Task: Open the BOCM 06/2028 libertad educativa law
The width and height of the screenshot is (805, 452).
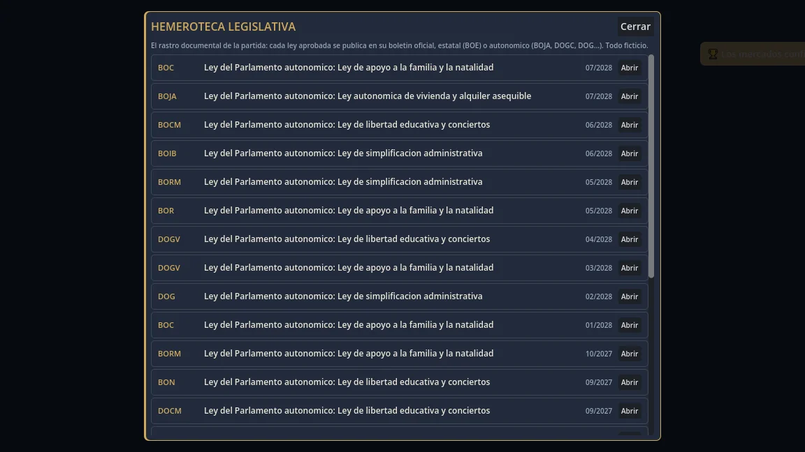Action: coord(630,125)
